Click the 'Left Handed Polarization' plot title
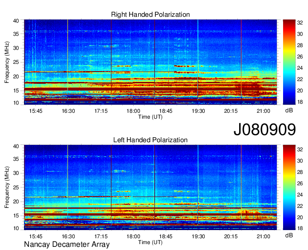308x250 pixels. (150, 140)
